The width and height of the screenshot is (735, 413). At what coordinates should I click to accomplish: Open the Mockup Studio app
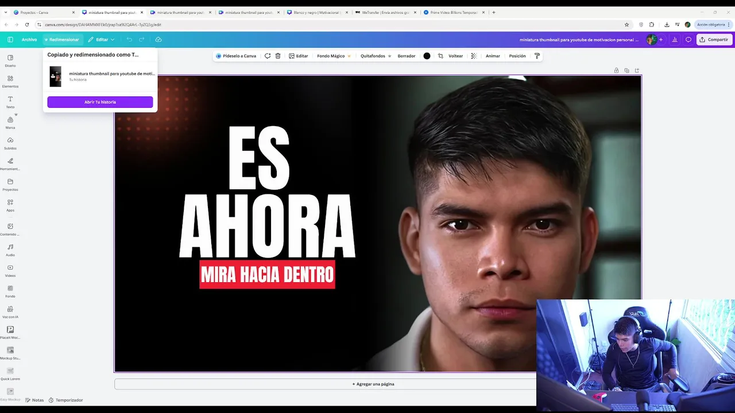10,353
